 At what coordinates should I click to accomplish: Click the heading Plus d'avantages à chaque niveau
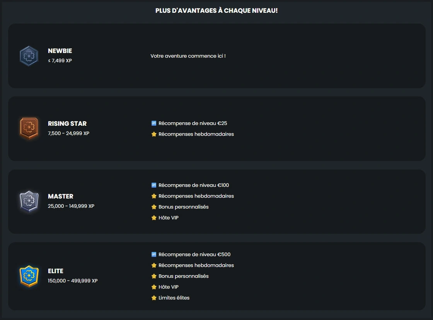coord(216,10)
